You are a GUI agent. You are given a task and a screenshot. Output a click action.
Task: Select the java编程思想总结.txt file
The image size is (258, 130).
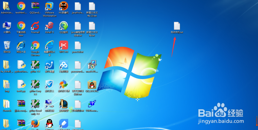pos(78,29)
